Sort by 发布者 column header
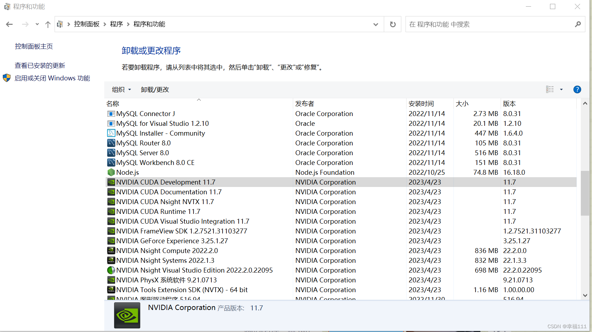The height and width of the screenshot is (332, 592). (350, 103)
